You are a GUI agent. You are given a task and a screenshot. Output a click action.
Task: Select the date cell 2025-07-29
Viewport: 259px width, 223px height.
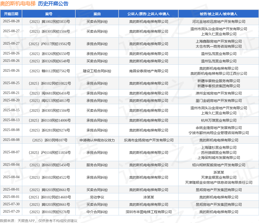tap(11, 211)
